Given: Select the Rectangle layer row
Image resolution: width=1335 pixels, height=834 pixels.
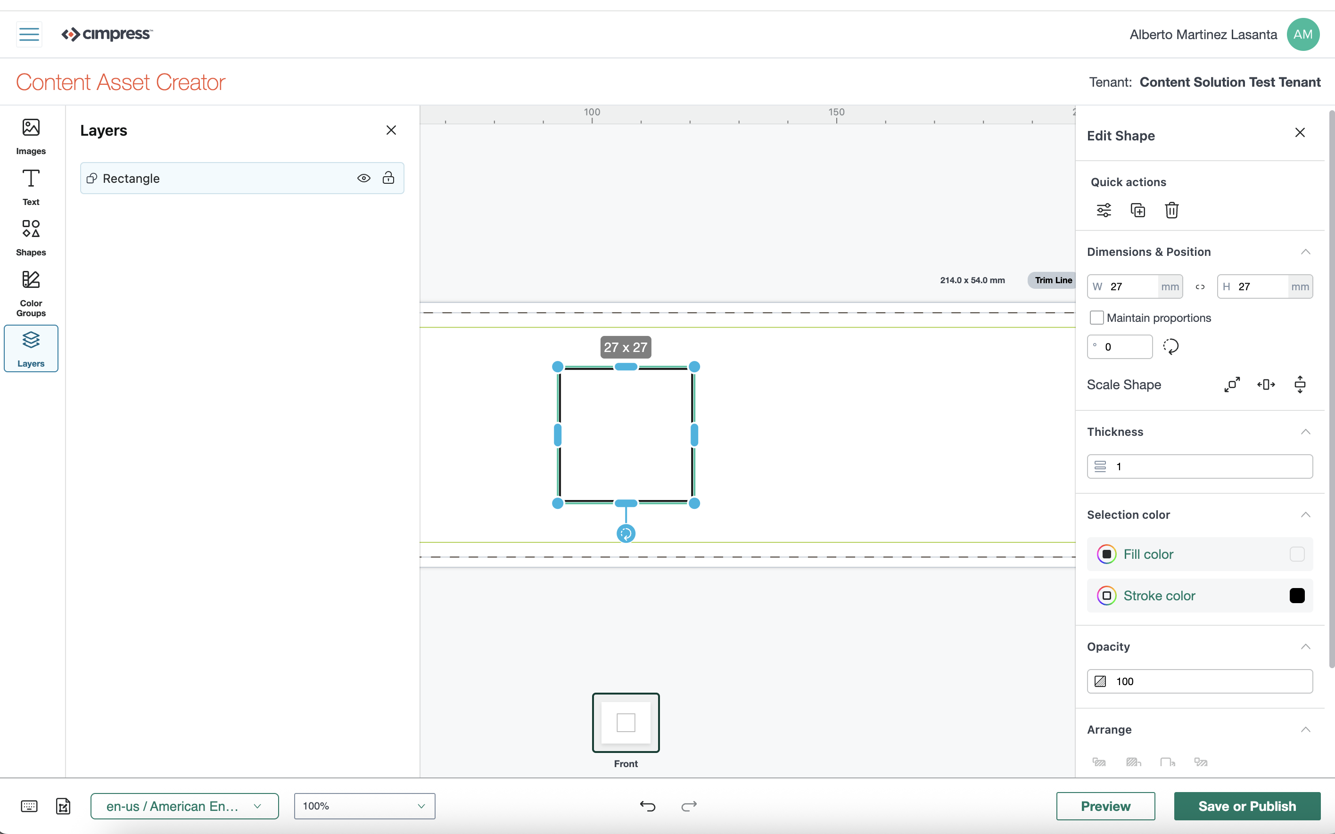Looking at the screenshot, I should tap(242, 178).
